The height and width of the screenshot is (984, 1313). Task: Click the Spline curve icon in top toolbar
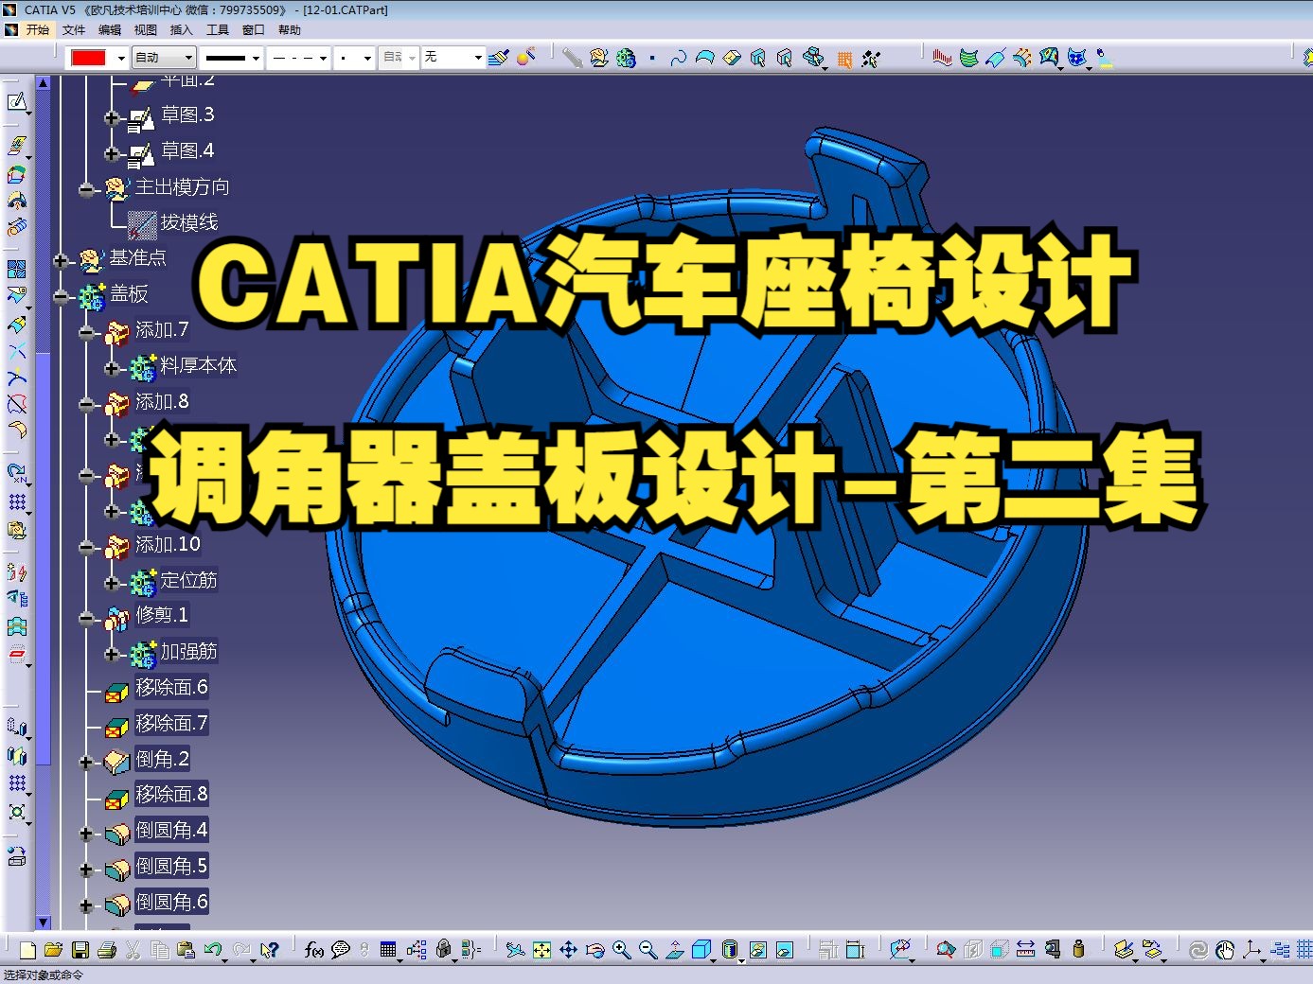(679, 58)
